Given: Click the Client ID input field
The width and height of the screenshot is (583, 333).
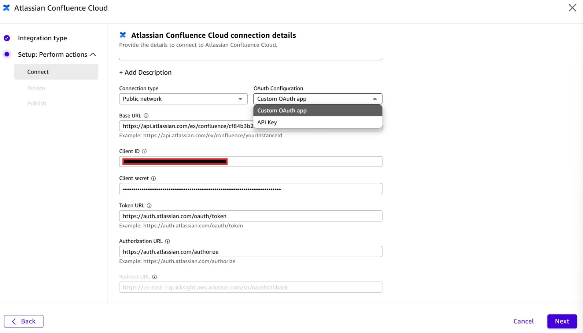Looking at the screenshot, I should coord(251,161).
